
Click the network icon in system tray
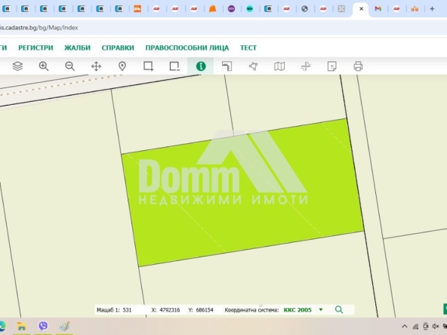tap(415, 327)
